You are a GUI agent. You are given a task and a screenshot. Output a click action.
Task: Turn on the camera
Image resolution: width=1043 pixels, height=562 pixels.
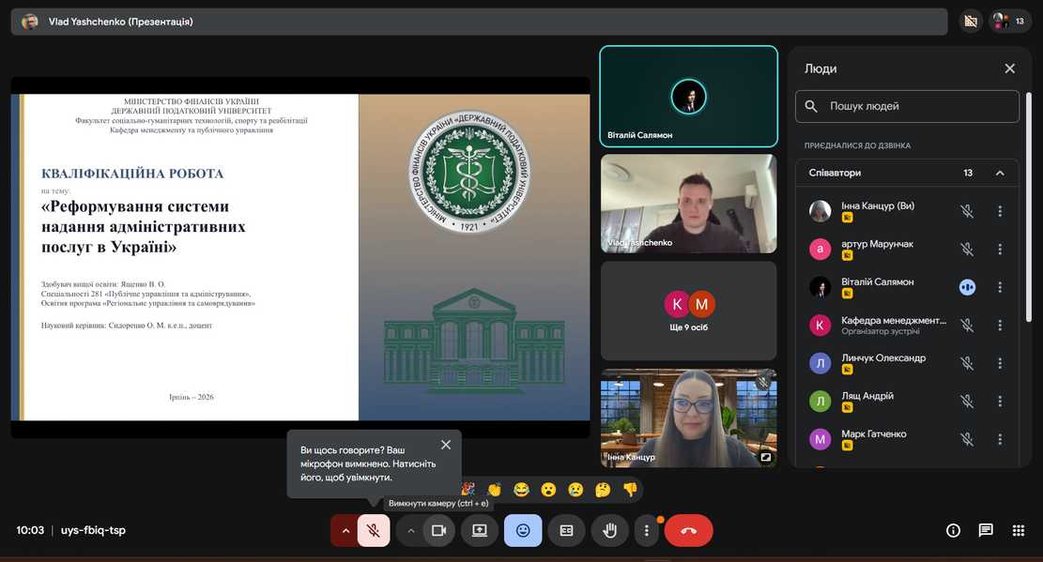pyautogui.click(x=437, y=530)
